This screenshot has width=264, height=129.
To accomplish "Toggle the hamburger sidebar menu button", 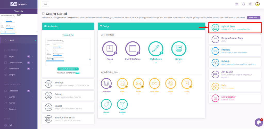I will click(x=45, y=4).
